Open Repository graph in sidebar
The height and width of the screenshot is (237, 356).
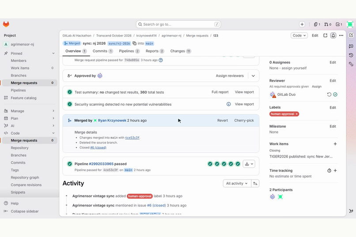click(x=25, y=177)
